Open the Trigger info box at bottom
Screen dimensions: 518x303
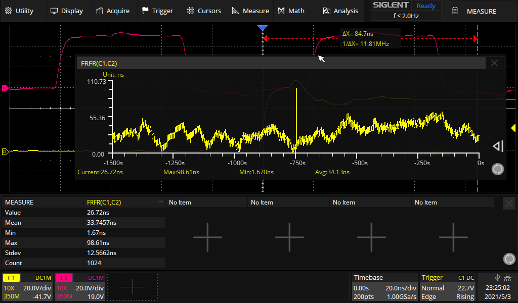pos(448,287)
